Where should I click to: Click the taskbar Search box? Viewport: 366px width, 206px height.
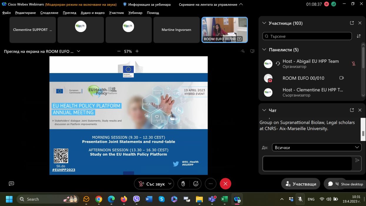47,199
